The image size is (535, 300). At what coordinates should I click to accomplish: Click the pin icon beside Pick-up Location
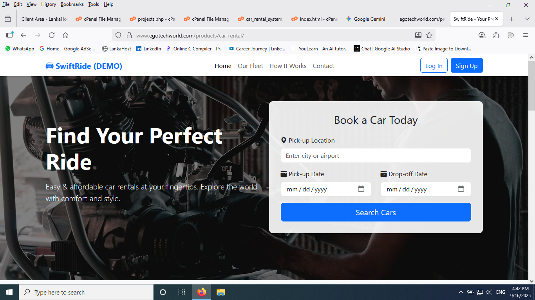[x=283, y=140]
